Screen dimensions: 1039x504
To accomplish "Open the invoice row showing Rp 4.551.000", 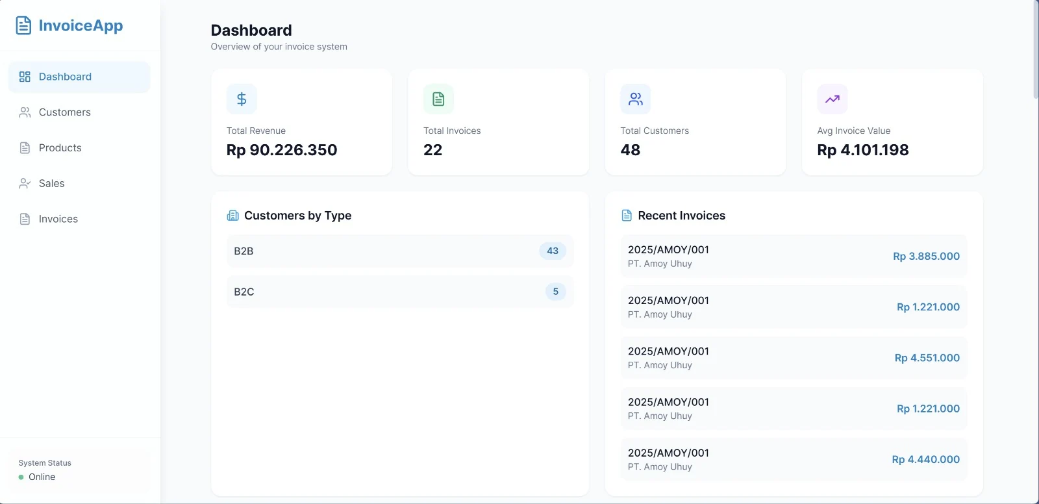I will tap(794, 358).
